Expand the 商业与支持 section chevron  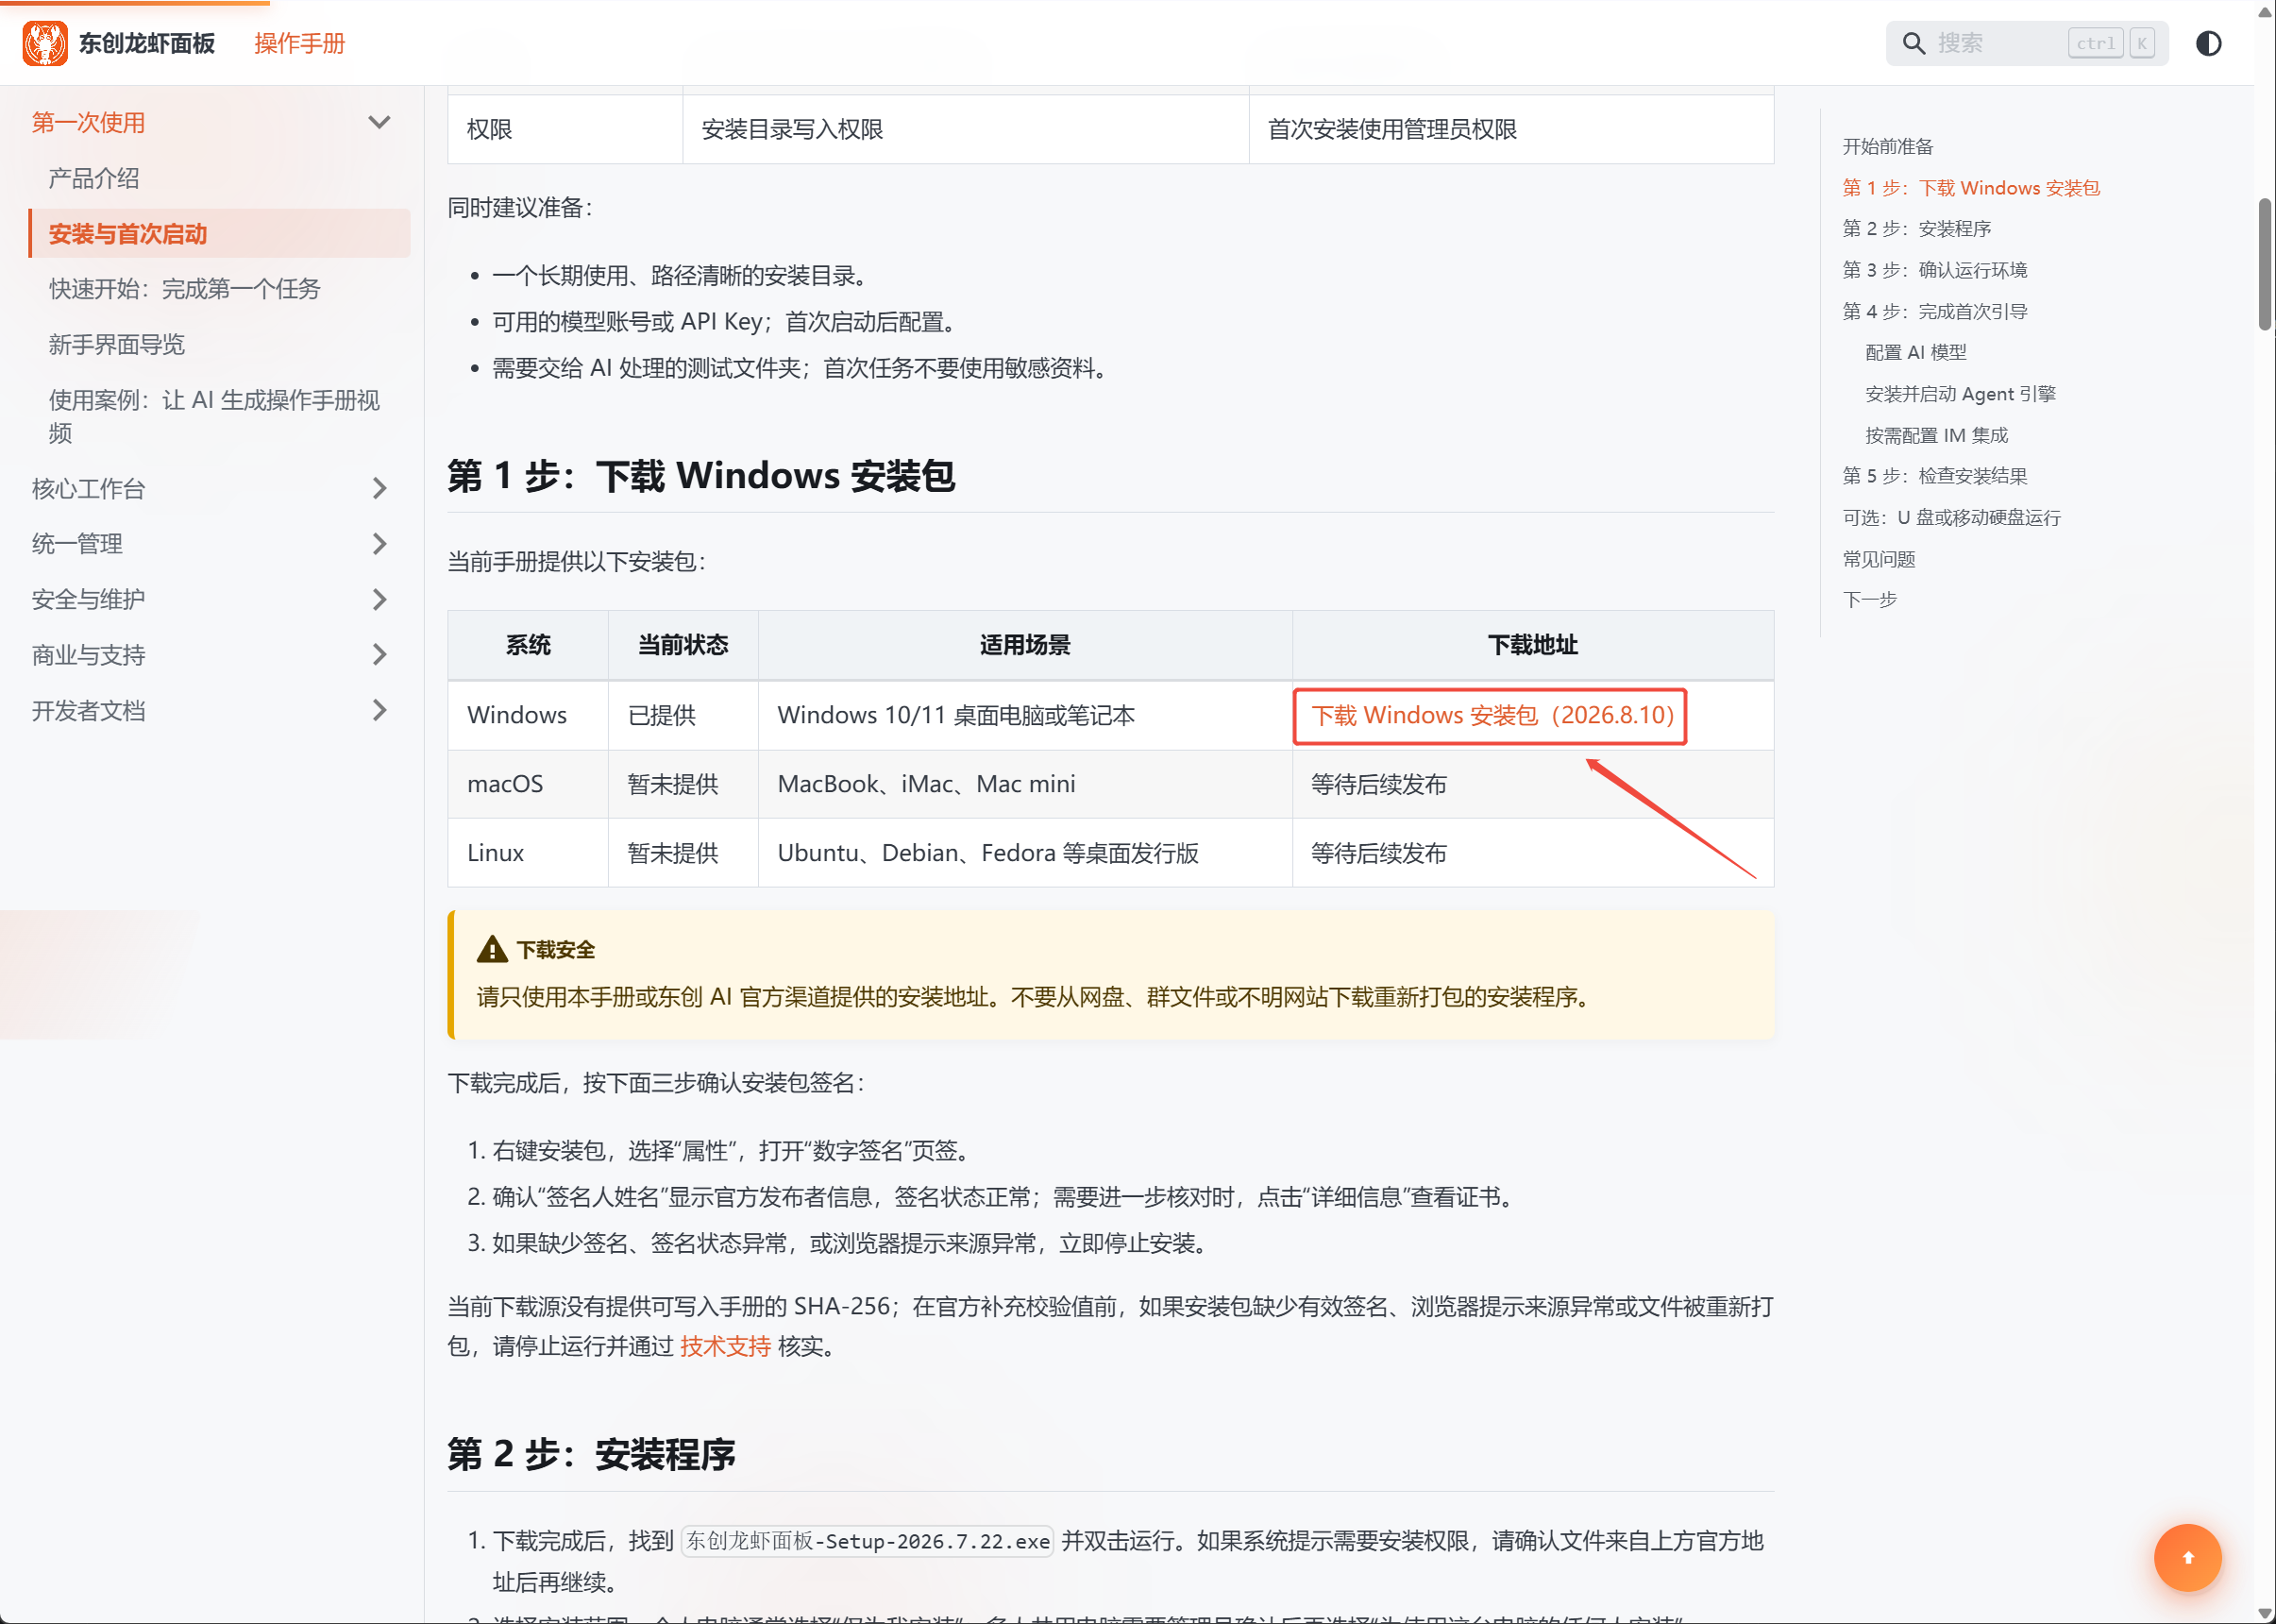[379, 654]
